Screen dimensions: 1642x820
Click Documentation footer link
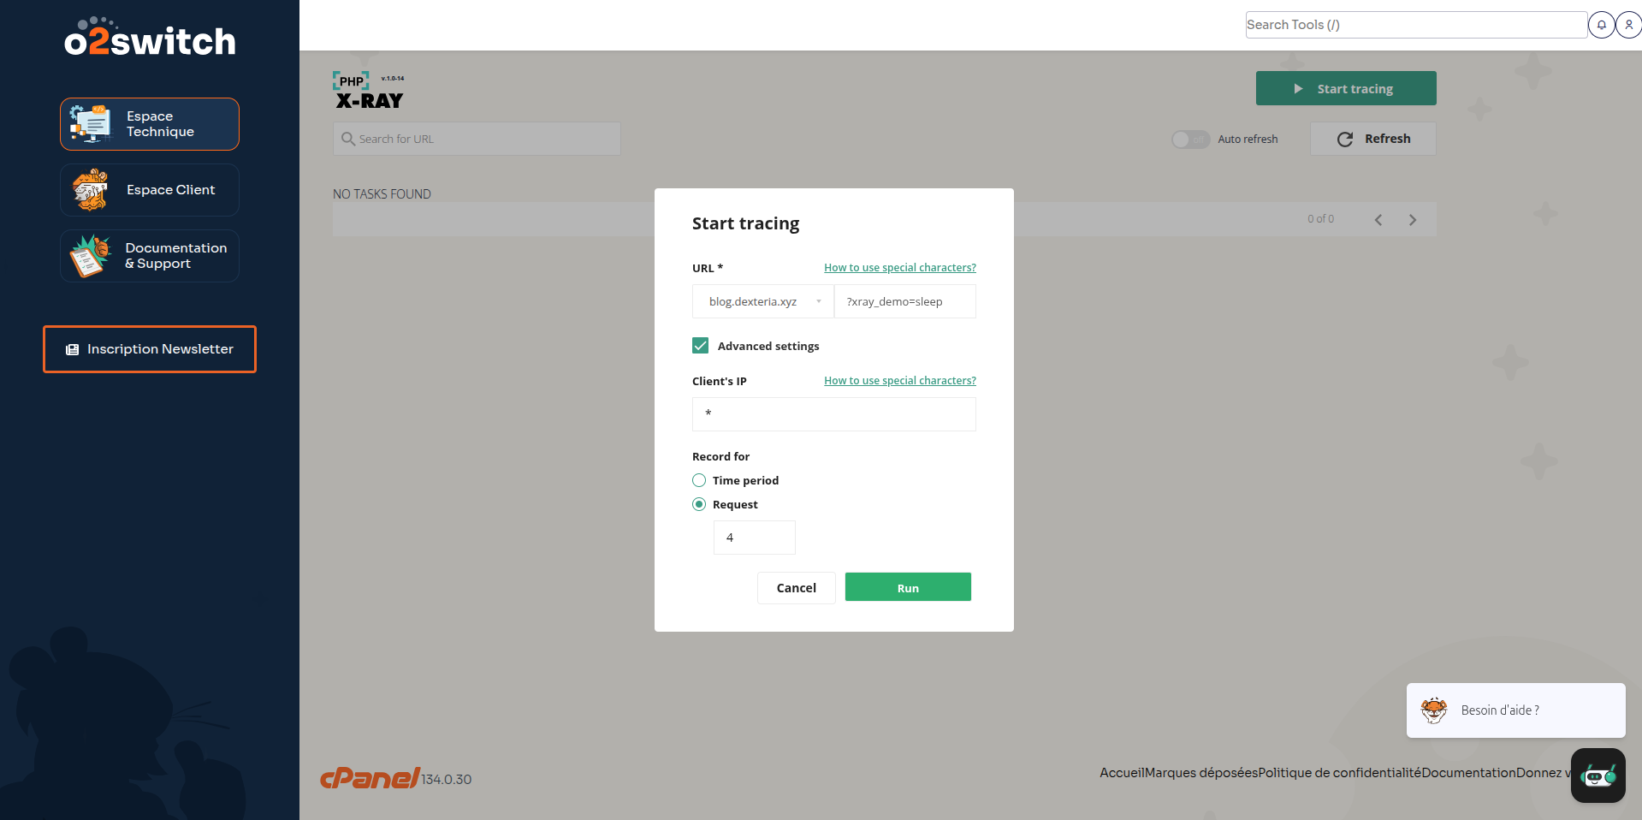[1468, 773]
